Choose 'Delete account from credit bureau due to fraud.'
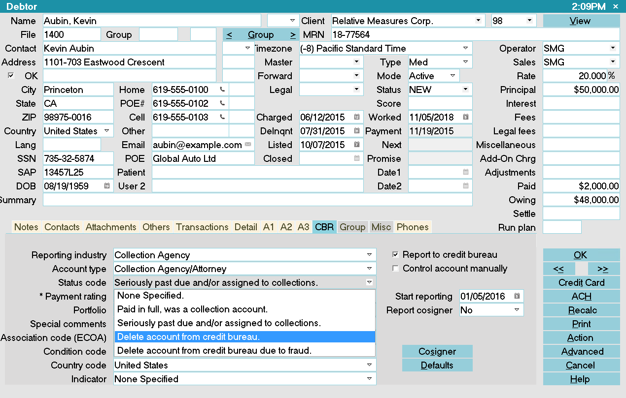 [x=244, y=351]
